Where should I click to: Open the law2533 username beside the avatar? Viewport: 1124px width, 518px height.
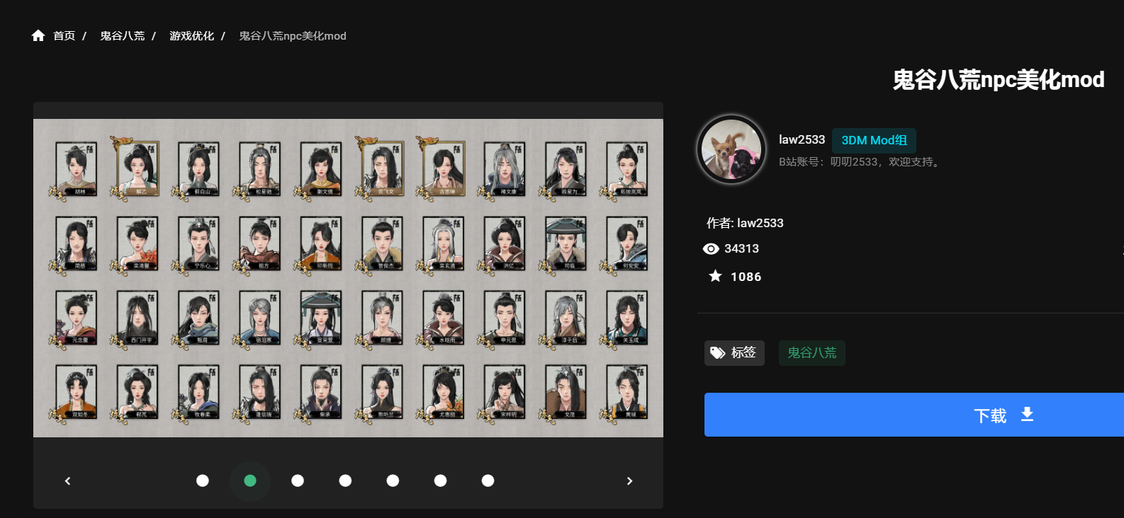pos(802,140)
